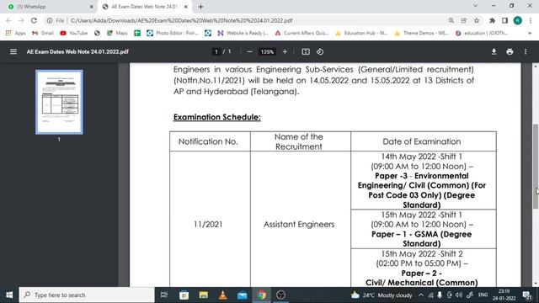Click the Fit to page icon
This screenshot has height=303, width=539.
pos(306,51)
